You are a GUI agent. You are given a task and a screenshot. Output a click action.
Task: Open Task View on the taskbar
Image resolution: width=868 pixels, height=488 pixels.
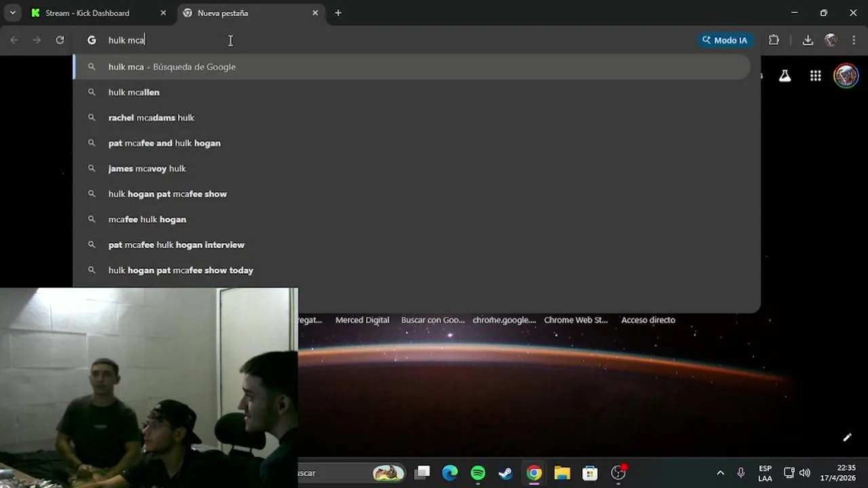423,472
